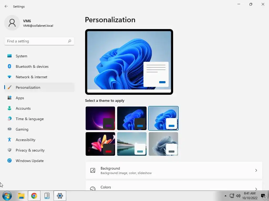The width and height of the screenshot is (269, 201).
Task: Click the Personalization paintbrush icon
Action: click(9, 87)
